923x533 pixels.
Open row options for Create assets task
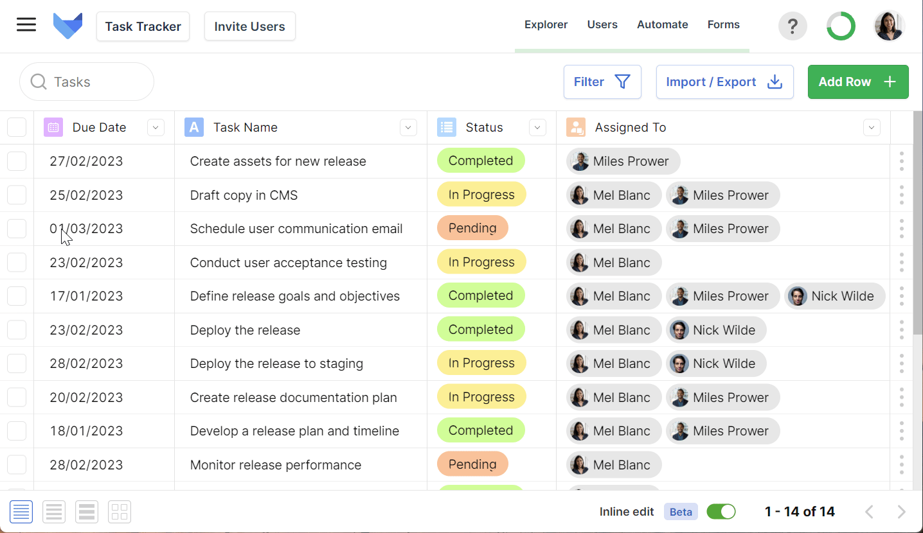902,161
